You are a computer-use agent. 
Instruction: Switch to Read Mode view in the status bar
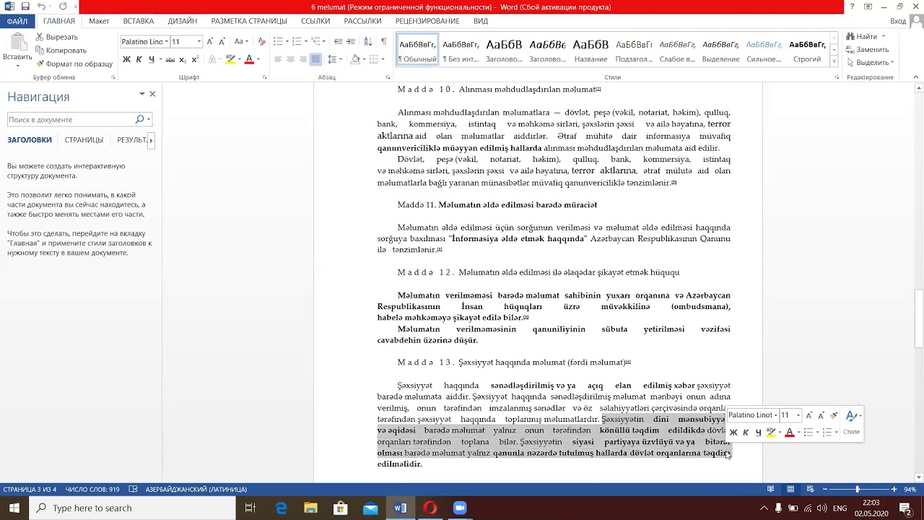click(x=771, y=489)
